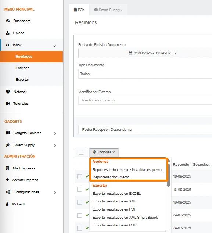212x233 pixels.
Task: Choose Reprocesar documento sin validar esquema
Action: coord(127,170)
